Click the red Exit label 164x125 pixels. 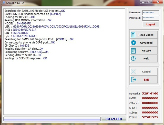coord(146,80)
